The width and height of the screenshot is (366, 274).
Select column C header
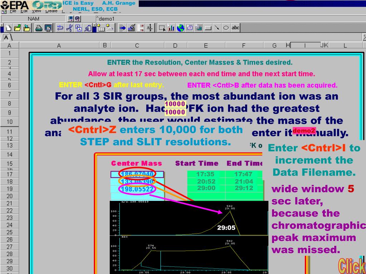pyautogui.click(x=137, y=45)
